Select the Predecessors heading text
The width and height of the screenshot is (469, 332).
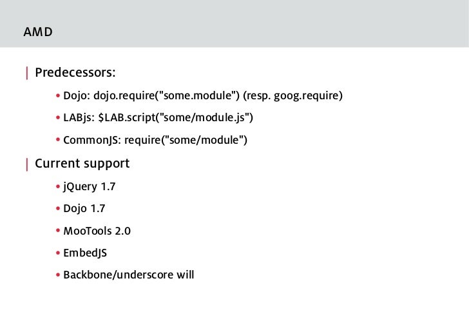point(75,73)
